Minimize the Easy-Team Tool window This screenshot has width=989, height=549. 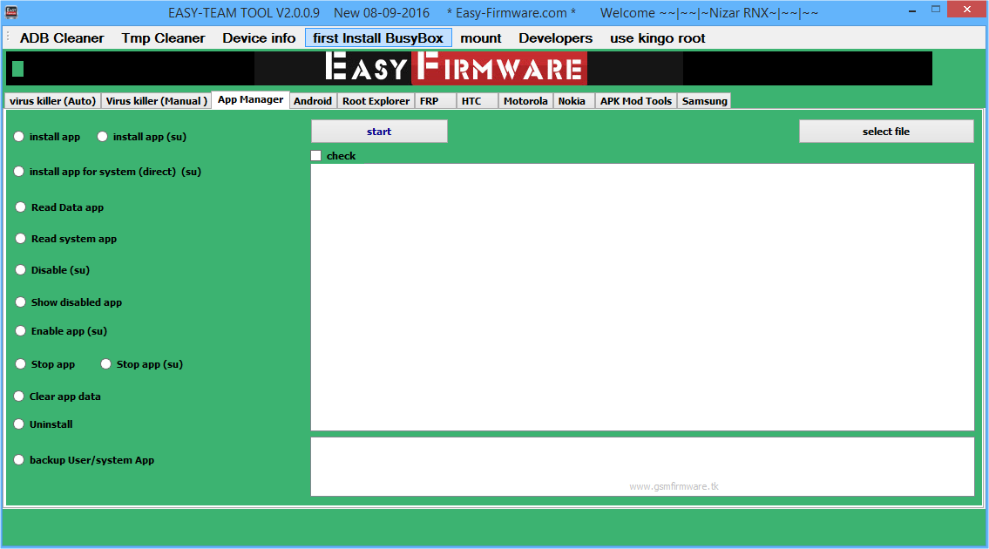pyautogui.click(x=912, y=10)
